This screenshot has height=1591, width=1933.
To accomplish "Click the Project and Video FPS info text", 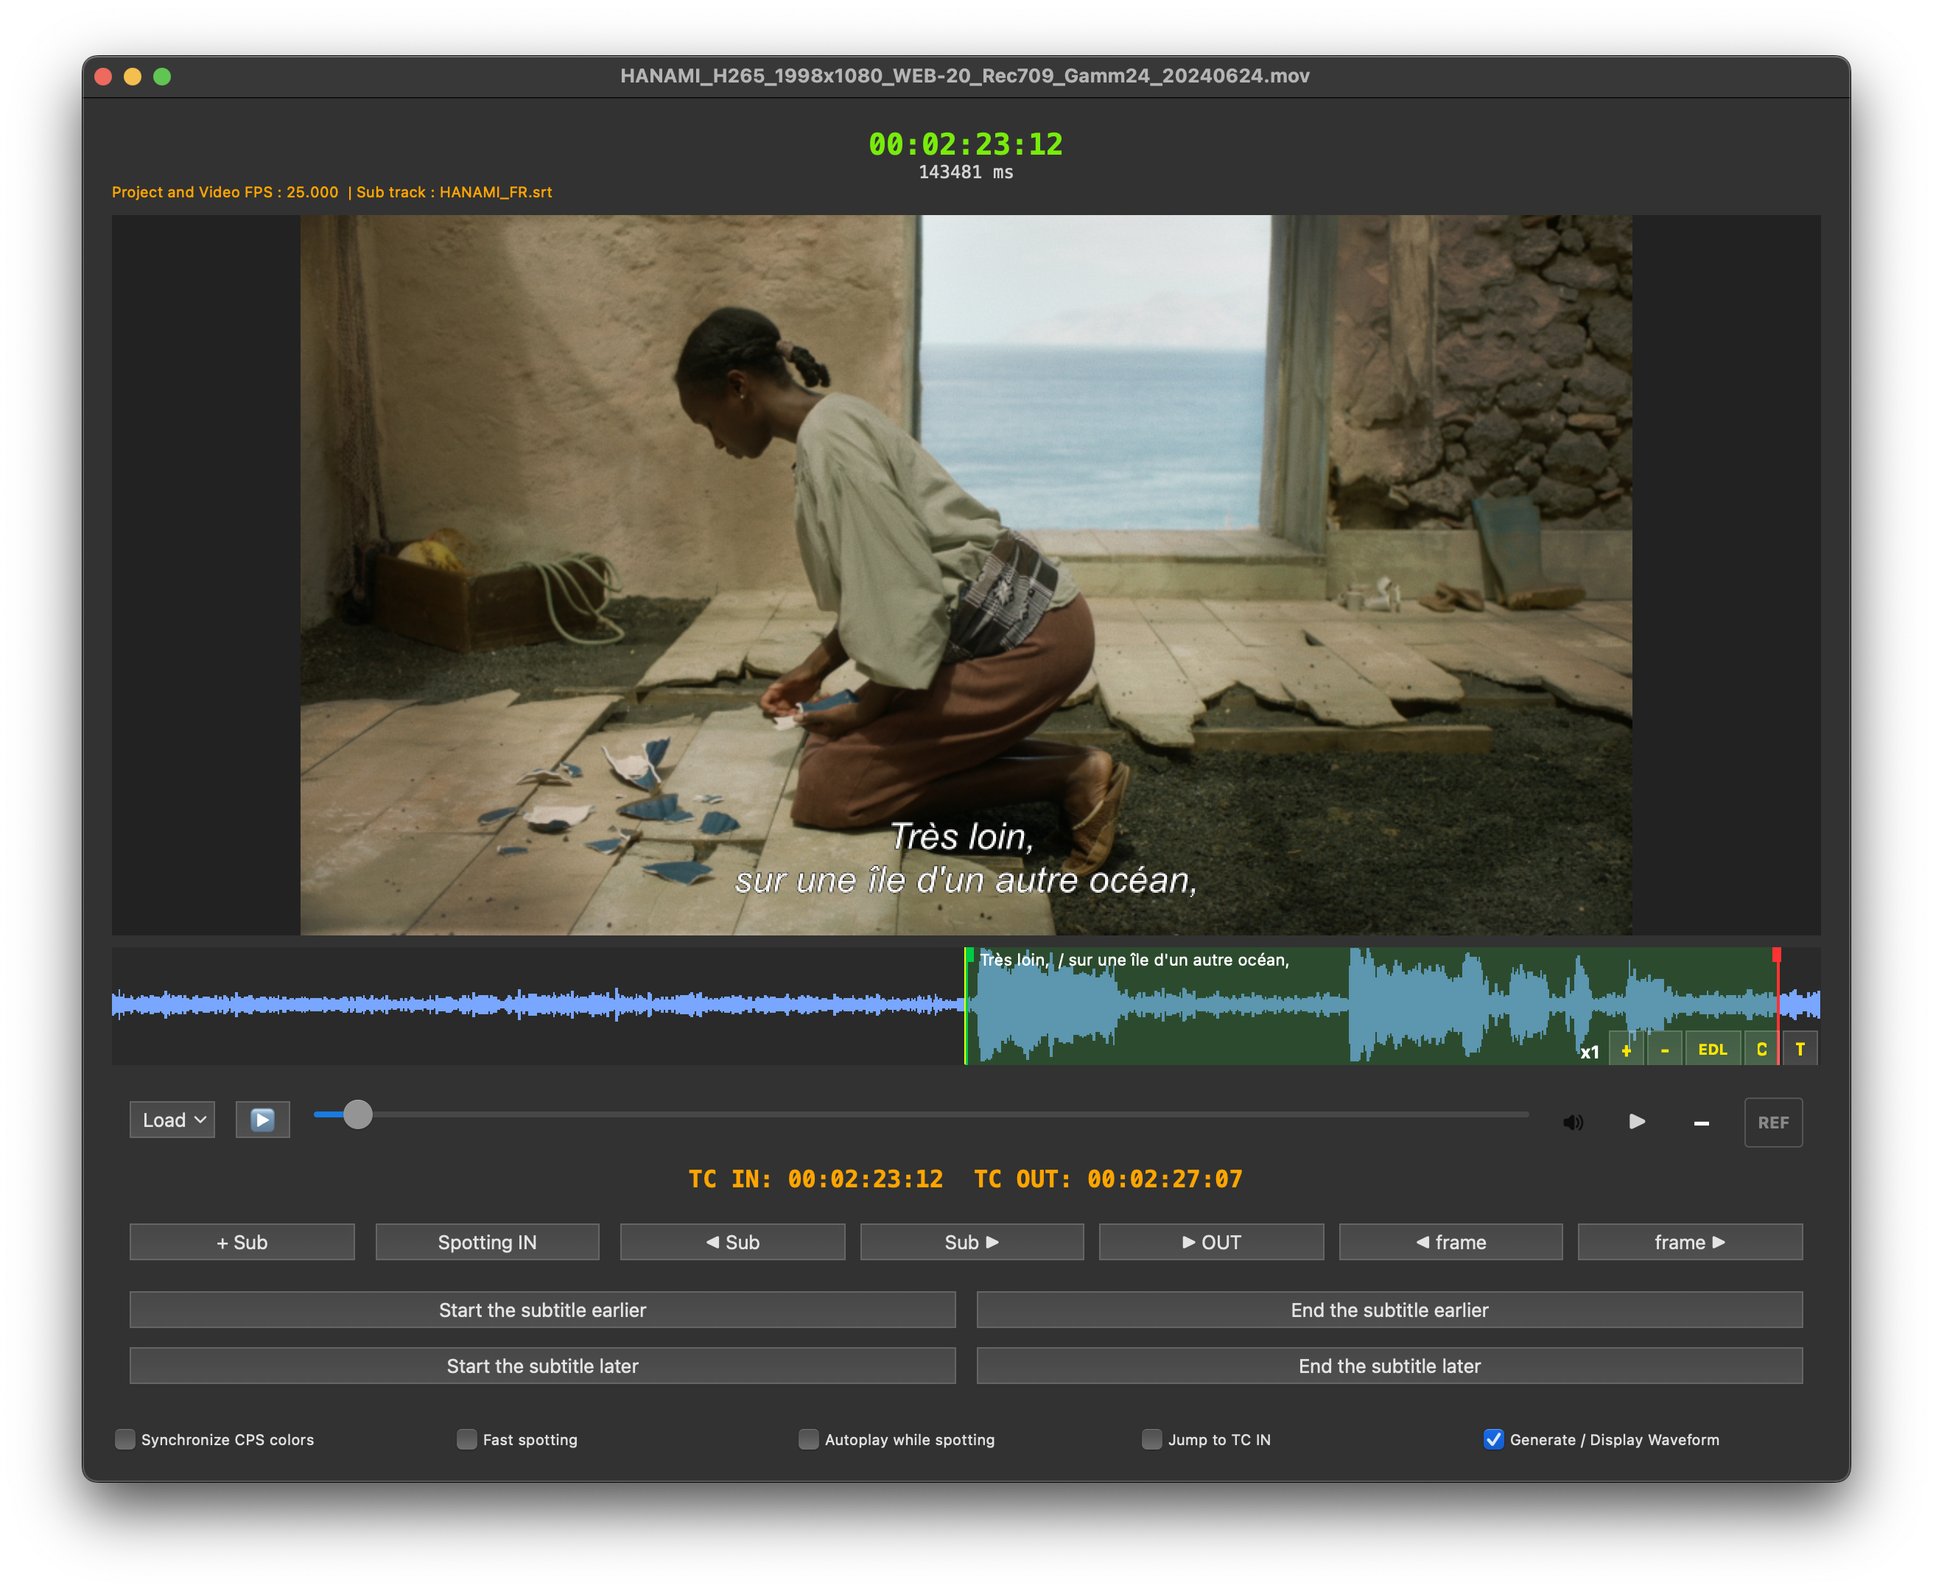I will pos(225,192).
